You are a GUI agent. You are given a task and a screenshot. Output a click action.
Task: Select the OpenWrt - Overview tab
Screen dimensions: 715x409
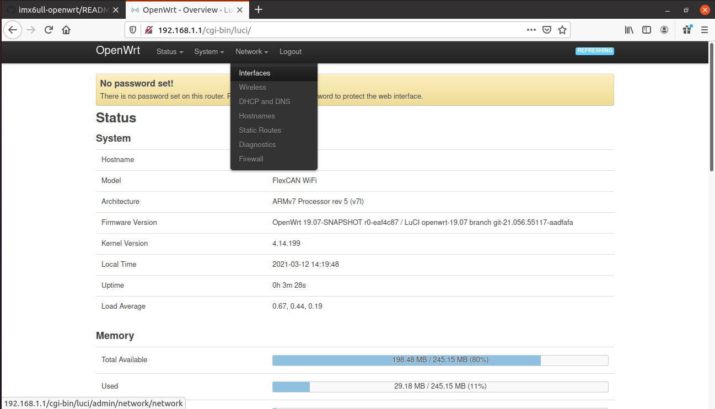(187, 10)
